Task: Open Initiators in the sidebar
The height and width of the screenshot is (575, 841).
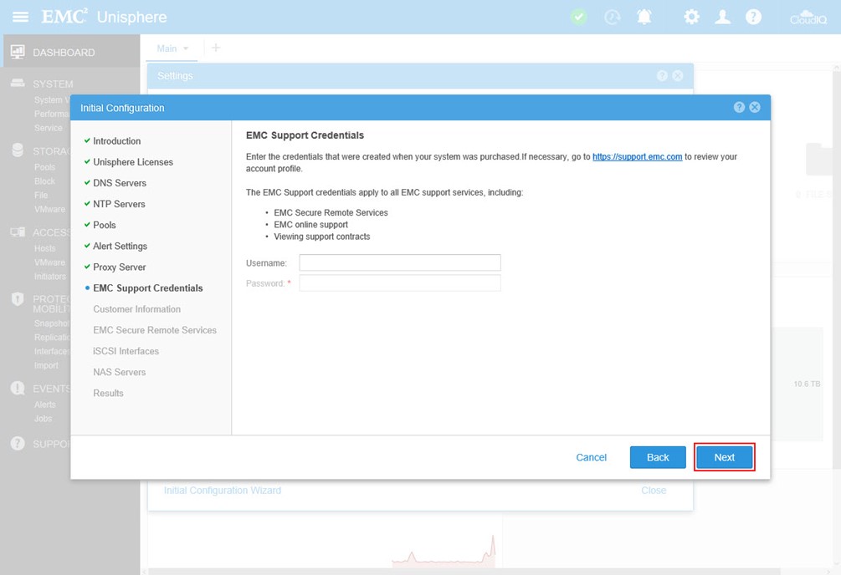Action: pos(50,277)
